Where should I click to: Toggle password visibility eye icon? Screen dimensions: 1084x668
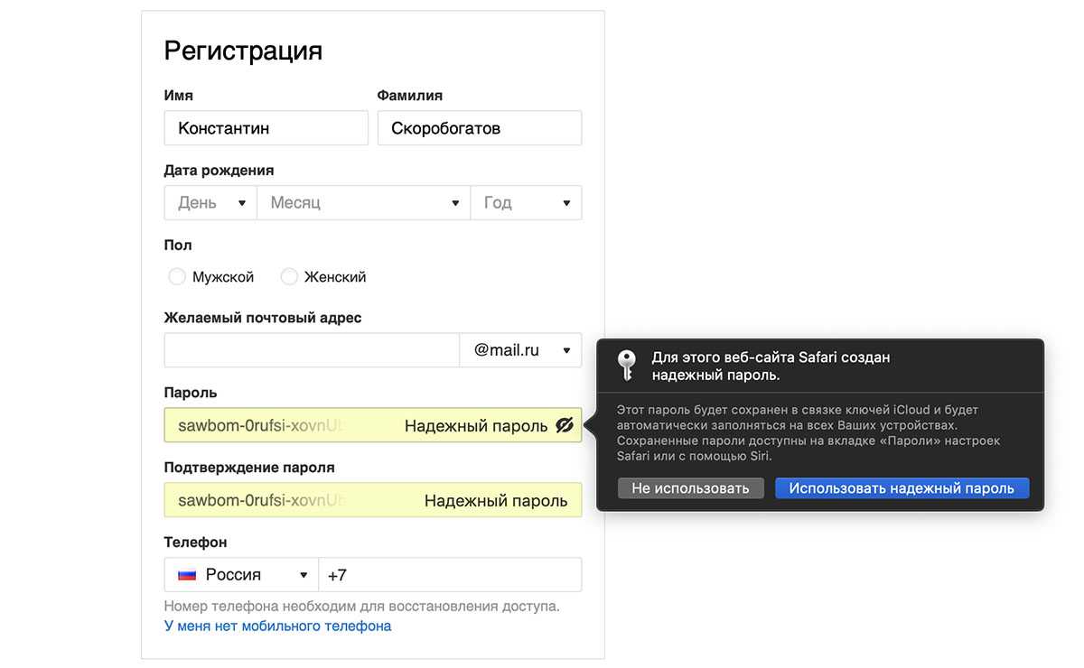(565, 425)
